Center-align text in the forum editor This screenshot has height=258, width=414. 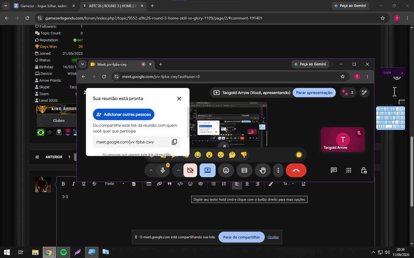pyautogui.click(x=247, y=184)
